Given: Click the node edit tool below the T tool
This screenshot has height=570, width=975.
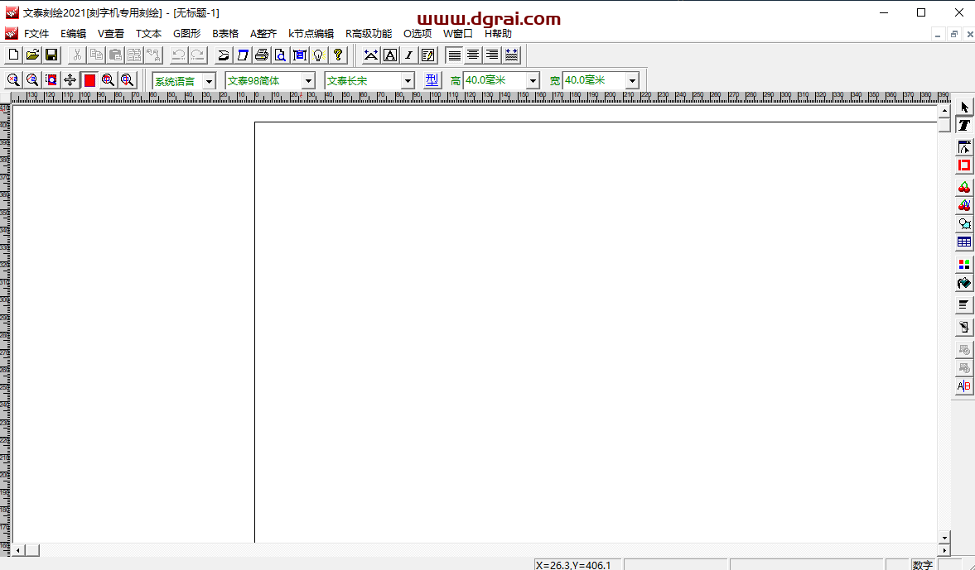Looking at the screenshot, I should tap(963, 147).
